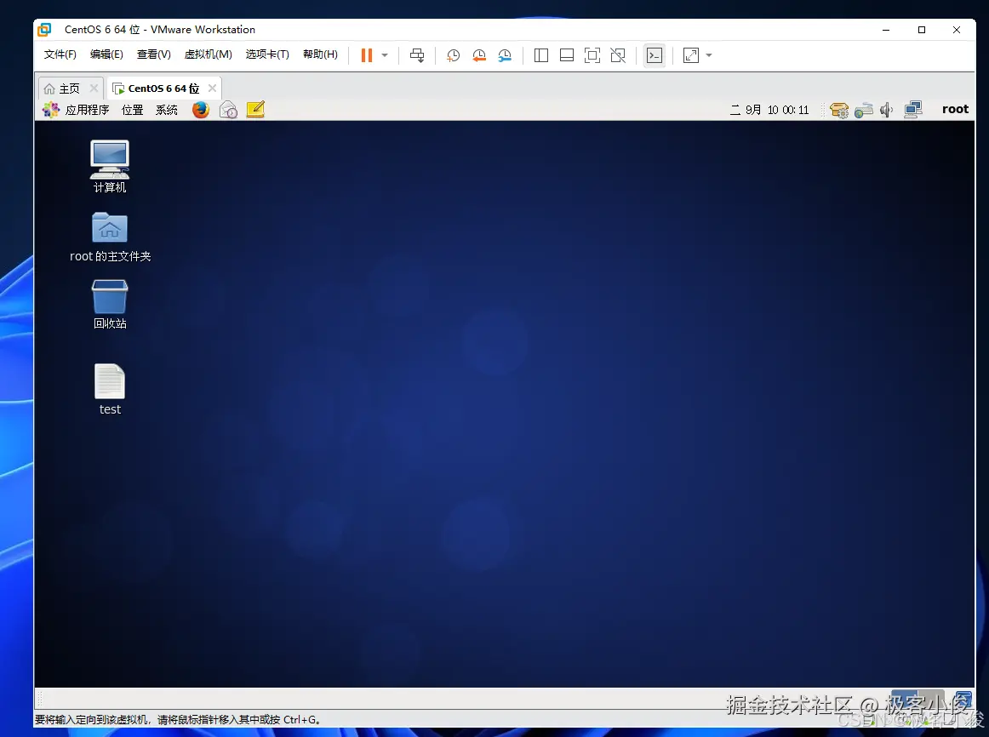Screen dimensions: 989x737
Task: Launch Firefox from the CentOS panel
Action: (201, 110)
